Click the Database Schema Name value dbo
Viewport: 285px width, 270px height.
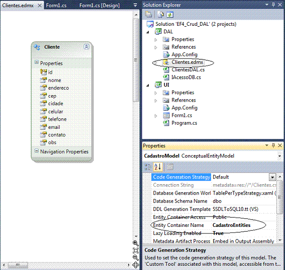pyautogui.click(x=217, y=201)
